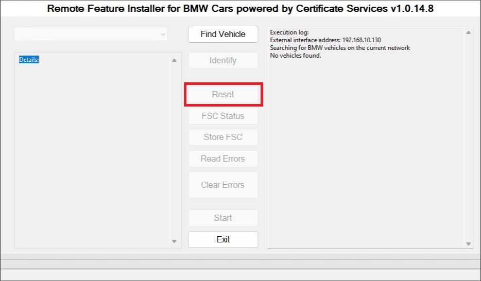Screen dimensions: 481x281
Task: Open the vehicle selection dropdown
Action: click(x=91, y=34)
